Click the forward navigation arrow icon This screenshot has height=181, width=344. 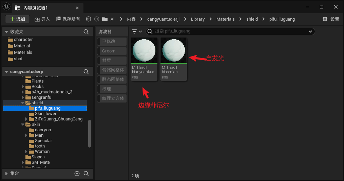[x=97, y=19]
